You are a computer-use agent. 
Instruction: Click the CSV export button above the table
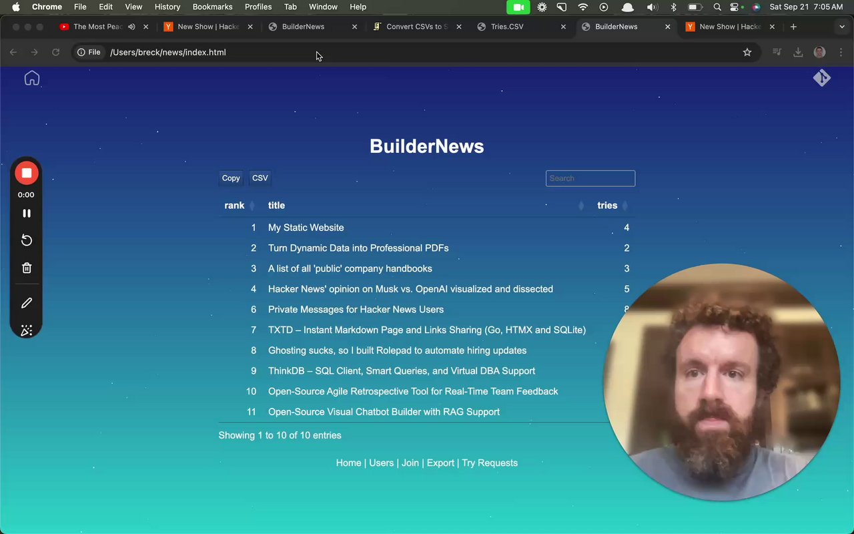260,178
